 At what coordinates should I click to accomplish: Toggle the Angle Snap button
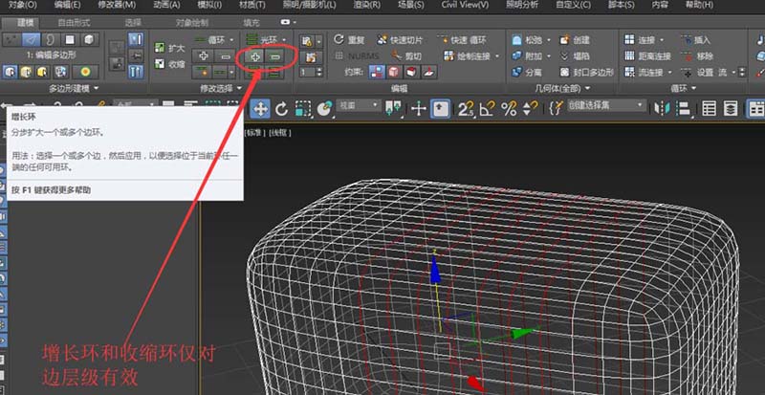(488, 108)
